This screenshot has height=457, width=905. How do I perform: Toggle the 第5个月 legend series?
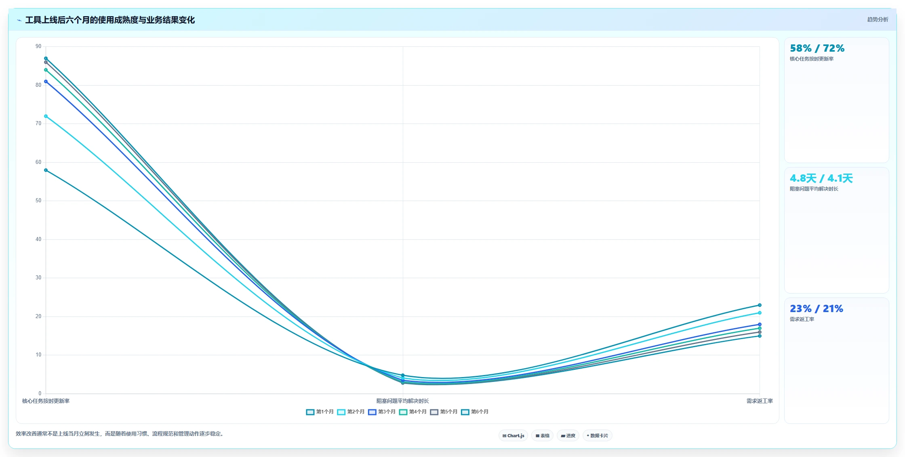pyautogui.click(x=444, y=412)
